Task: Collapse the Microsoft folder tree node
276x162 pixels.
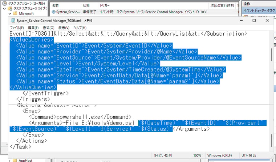Action: (10, 13)
